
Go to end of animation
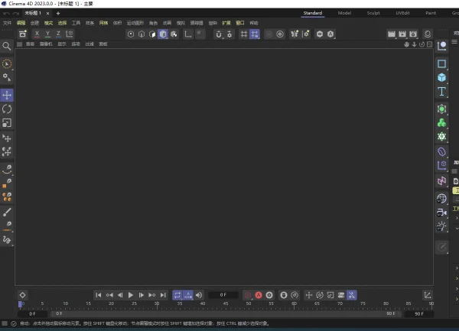click(x=163, y=295)
